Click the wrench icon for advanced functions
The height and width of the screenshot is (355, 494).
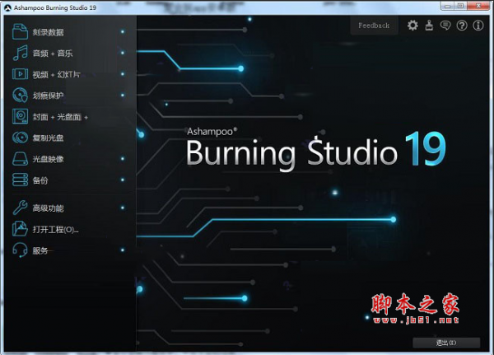pos(20,208)
